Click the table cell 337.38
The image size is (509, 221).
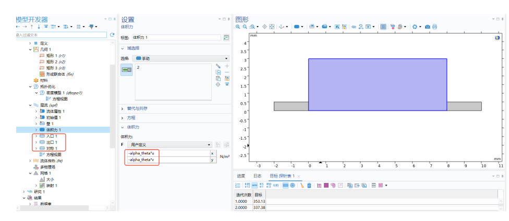click(x=259, y=207)
